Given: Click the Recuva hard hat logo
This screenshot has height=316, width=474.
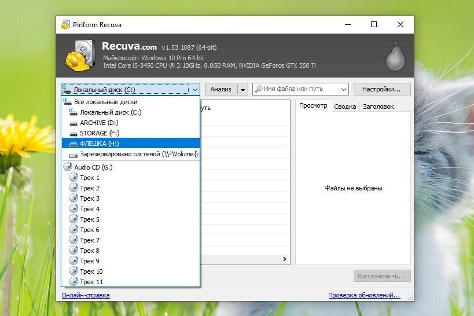Looking at the screenshot, I should [80, 56].
